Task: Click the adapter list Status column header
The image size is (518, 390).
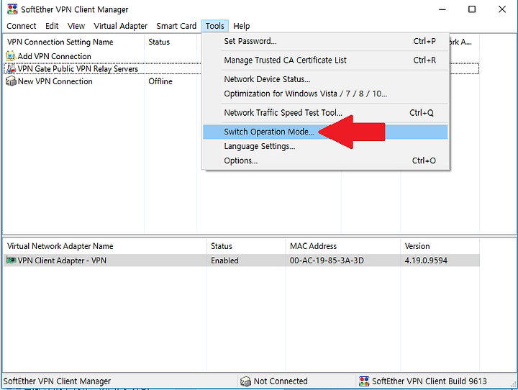Action: [246, 246]
